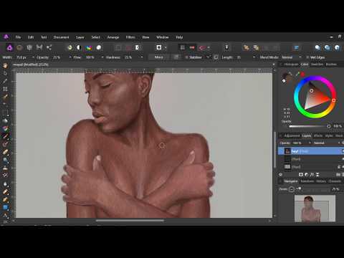Select the Photo Persona icon
The width and height of the screenshot is (344, 258).
[x=10, y=48]
